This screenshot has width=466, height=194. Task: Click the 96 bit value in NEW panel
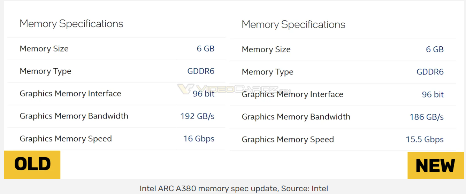(x=433, y=94)
